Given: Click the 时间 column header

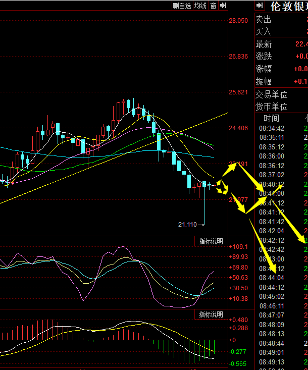Looking at the screenshot, I should (x=271, y=119).
